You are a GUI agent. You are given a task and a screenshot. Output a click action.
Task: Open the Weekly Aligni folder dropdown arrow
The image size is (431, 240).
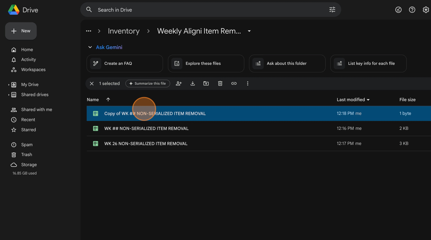tap(249, 31)
